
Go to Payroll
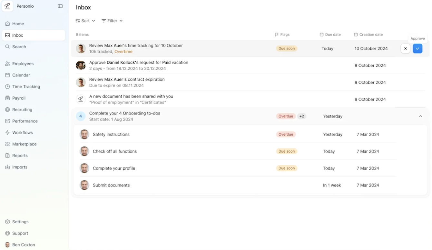pos(19,98)
